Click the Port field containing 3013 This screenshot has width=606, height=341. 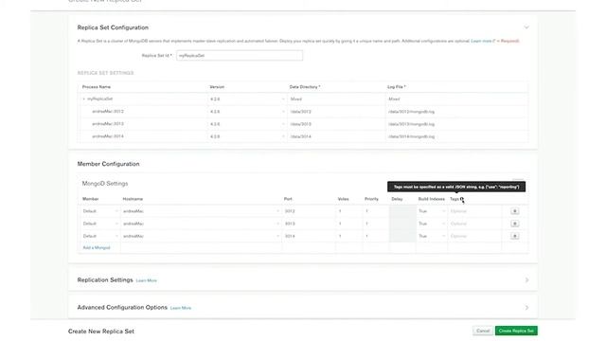(x=309, y=224)
